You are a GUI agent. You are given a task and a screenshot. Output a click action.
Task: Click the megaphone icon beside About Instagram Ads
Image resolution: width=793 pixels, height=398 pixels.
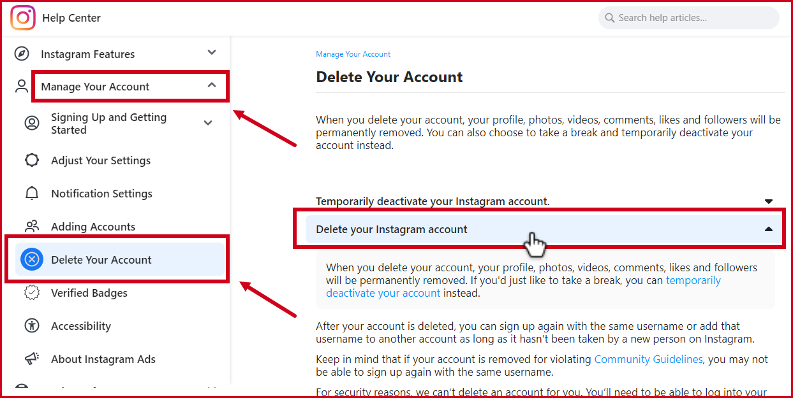pos(32,359)
